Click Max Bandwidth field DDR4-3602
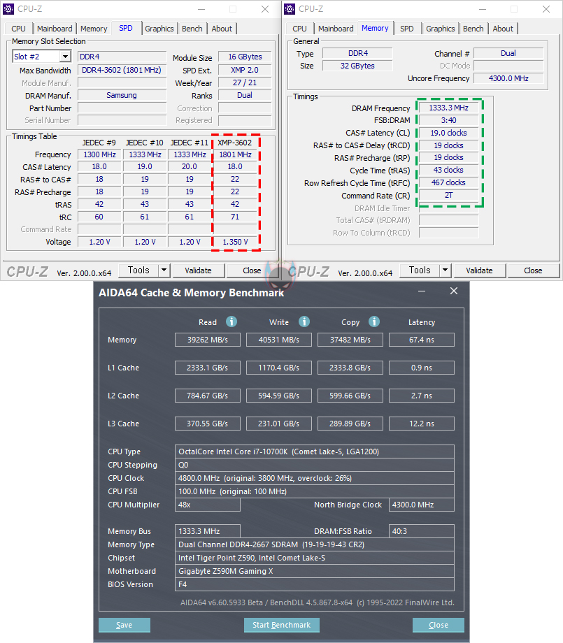This screenshot has width=563, height=643. click(122, 70)
